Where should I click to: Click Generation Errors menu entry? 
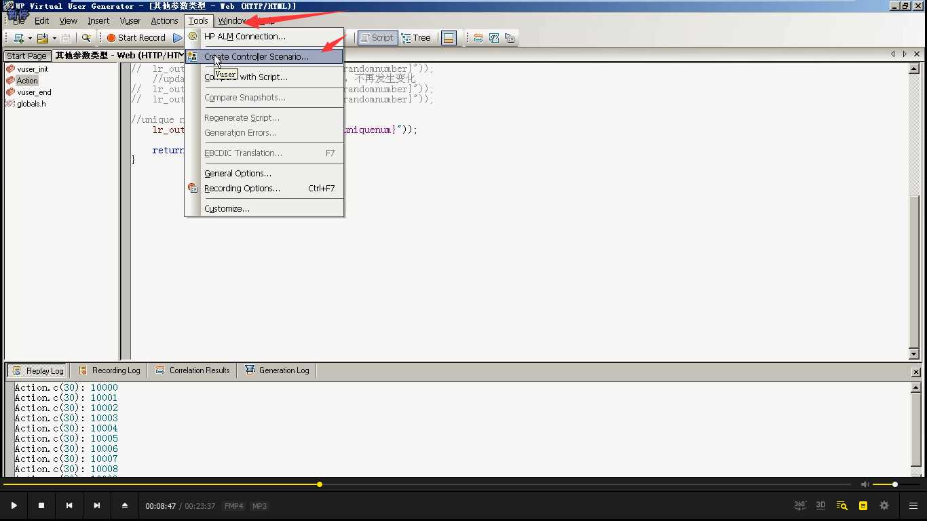[x=265, y=132]
